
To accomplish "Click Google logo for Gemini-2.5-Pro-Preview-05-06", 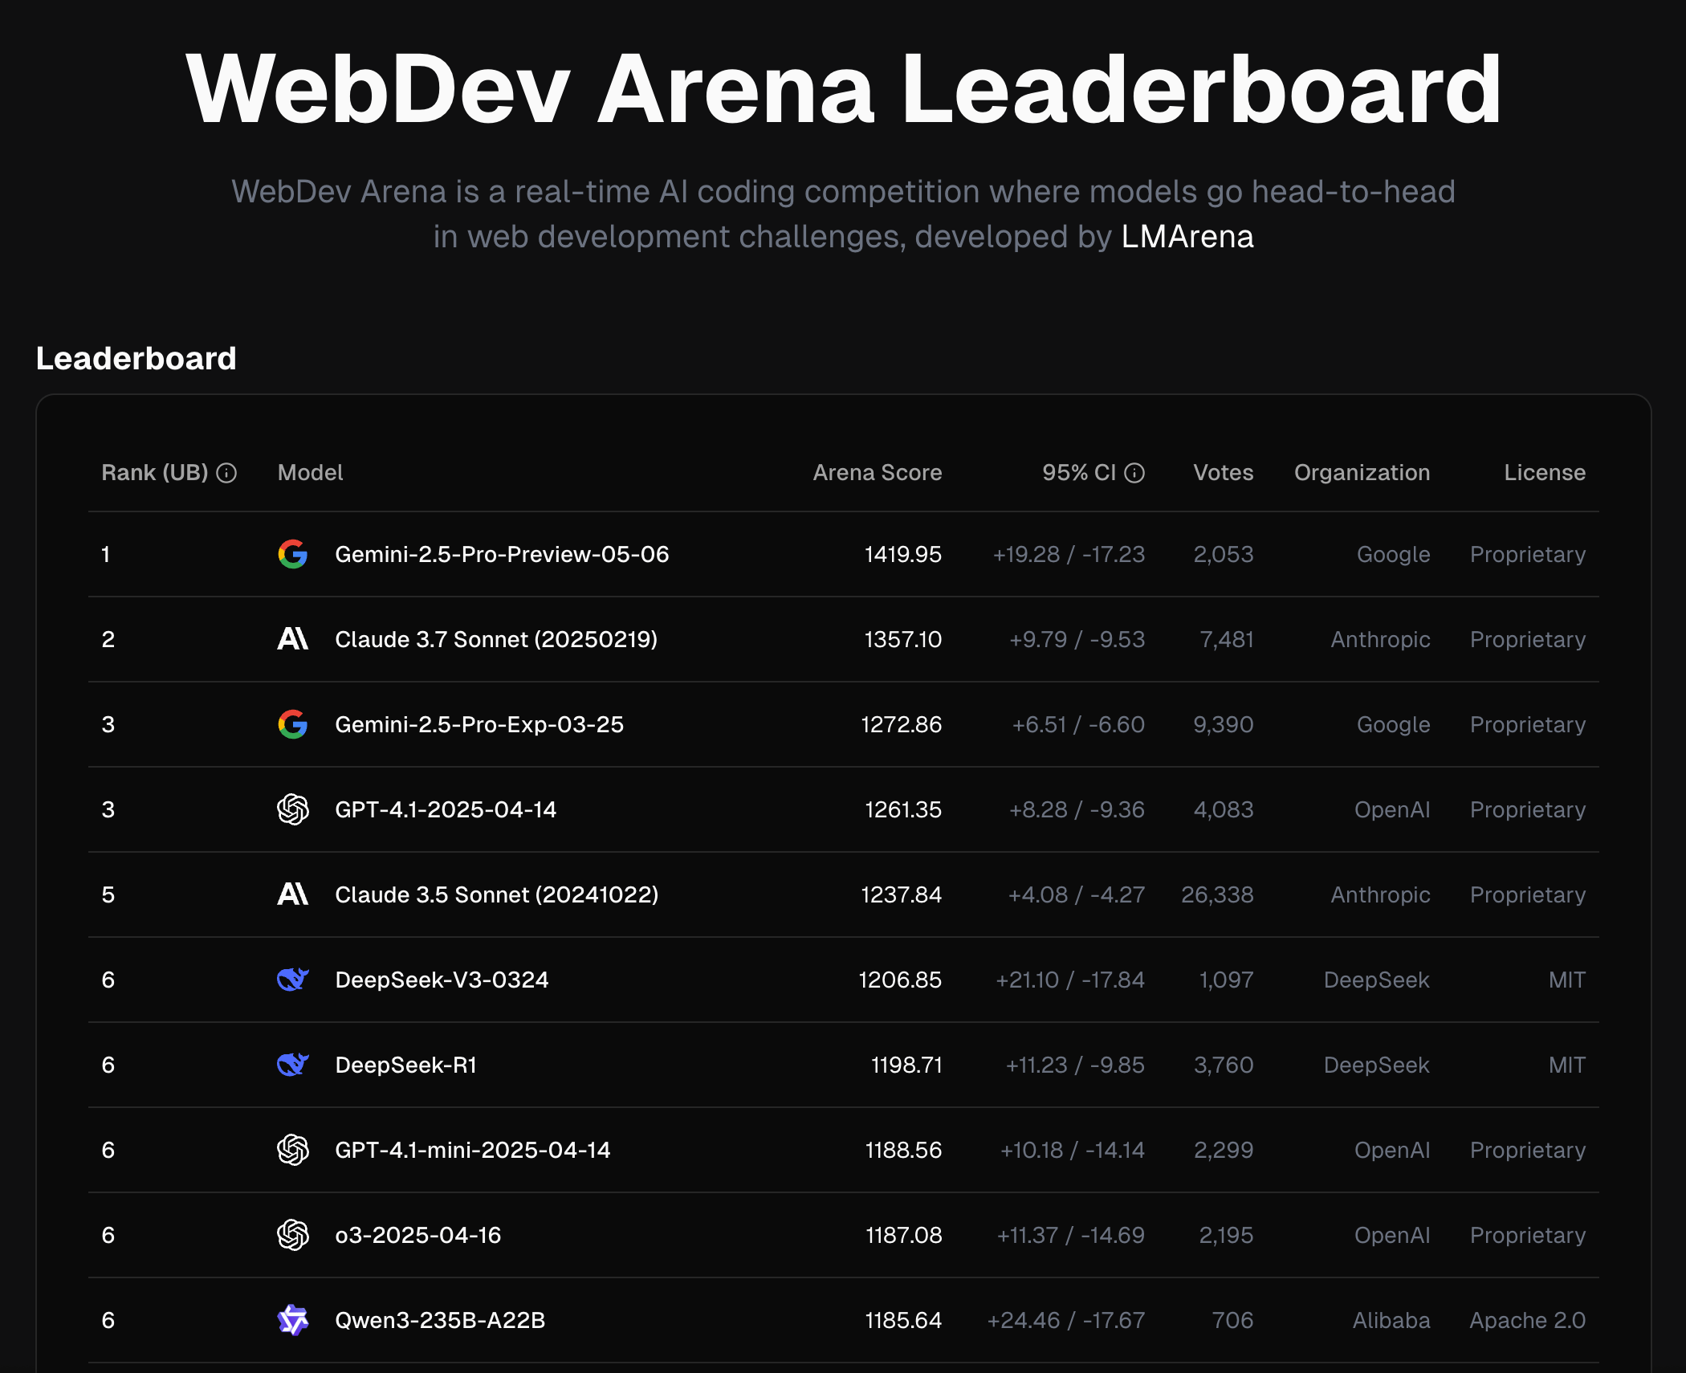I will click(x=293, y=554).
